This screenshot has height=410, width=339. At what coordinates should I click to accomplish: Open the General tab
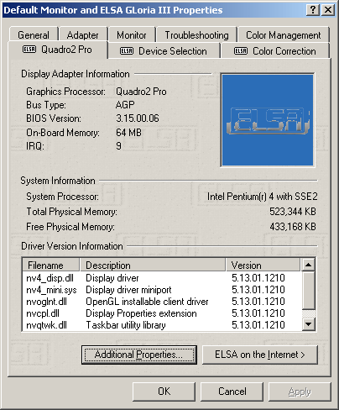(34, 35)
